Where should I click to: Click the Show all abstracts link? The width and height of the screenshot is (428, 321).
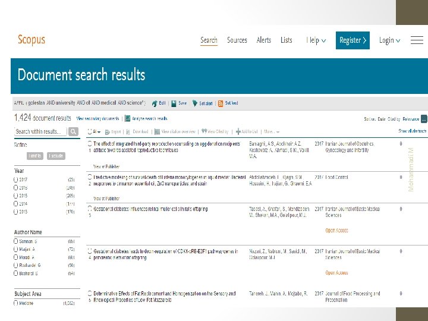click(x=413, y=131)
